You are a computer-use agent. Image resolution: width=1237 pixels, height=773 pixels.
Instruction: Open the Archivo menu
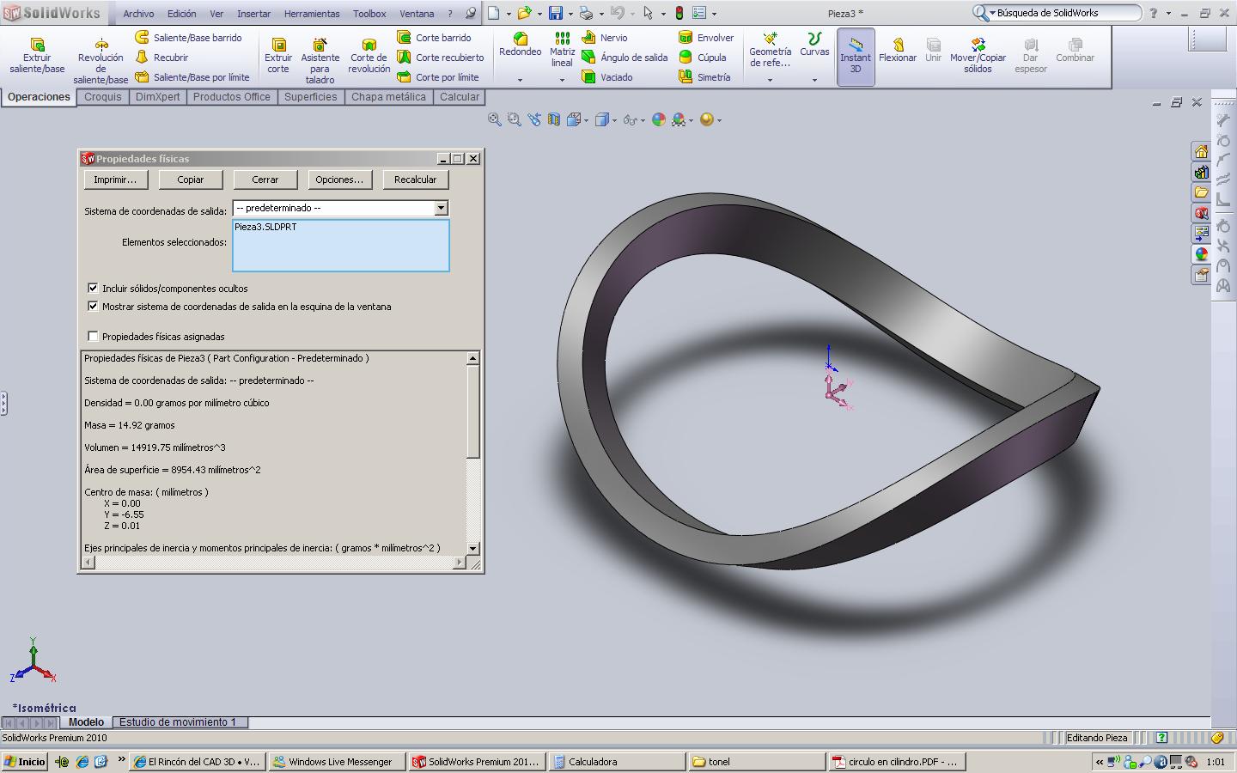coord(138,14)
